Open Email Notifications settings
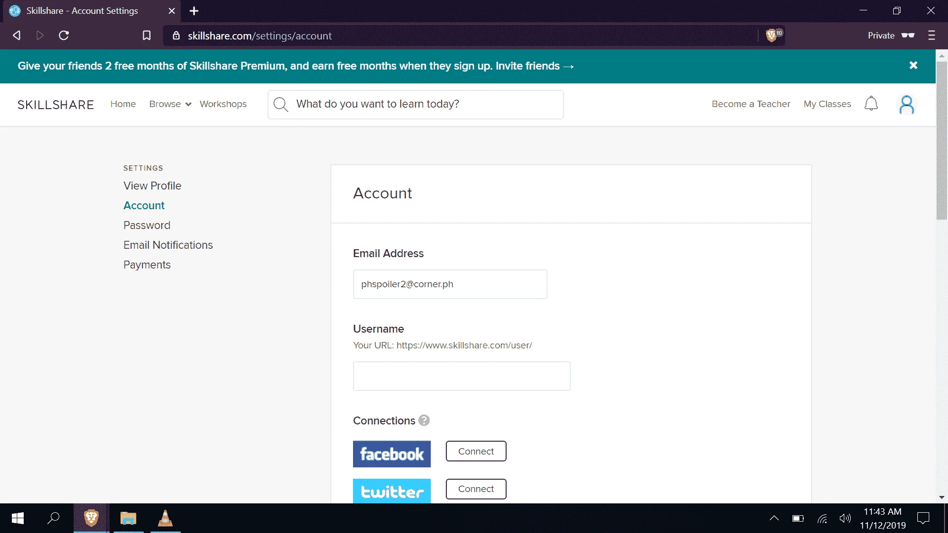The width and height of the screenshot is (948, 533). coord(168,245)
